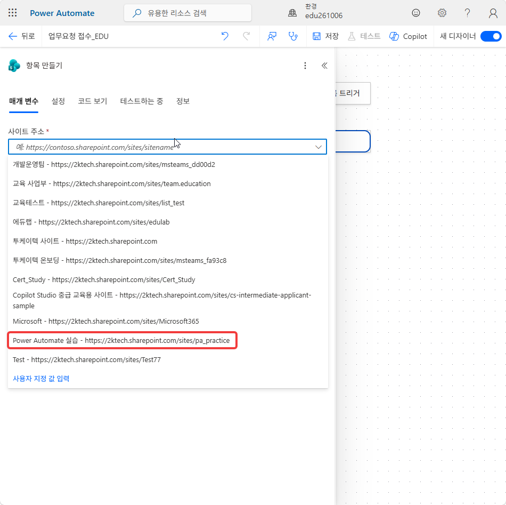Switch to the 설정 tab

coord(58,101)
